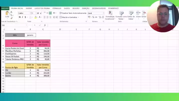Open the Mesclar e Centralizar dropdown arrow
179x101 pixels.
pos(79,17)
